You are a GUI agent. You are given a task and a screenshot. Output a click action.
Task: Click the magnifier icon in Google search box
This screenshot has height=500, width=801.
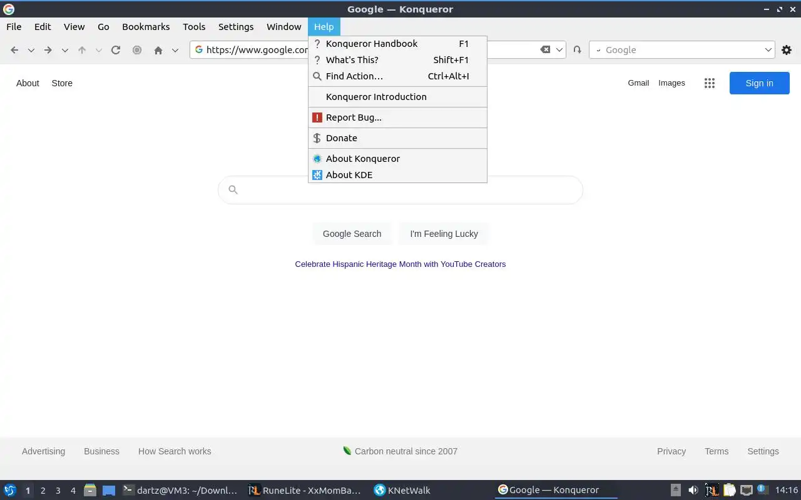click(233, 190)
